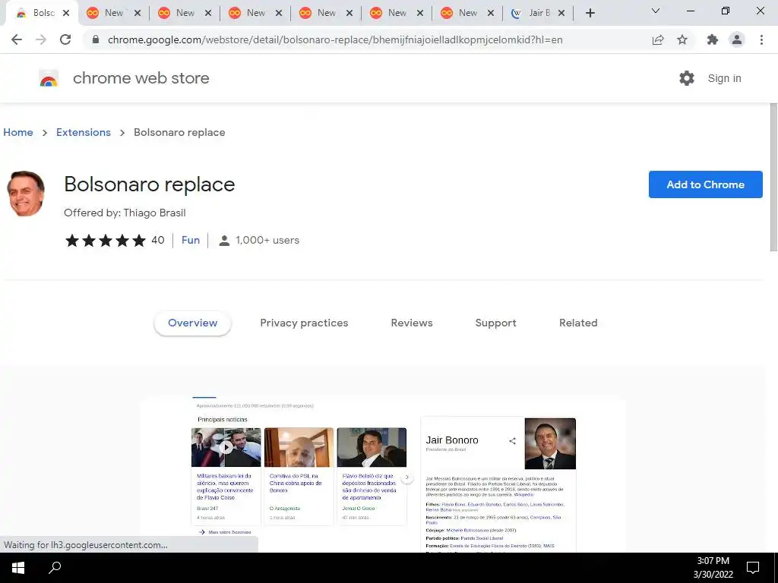Screen dimensions: 778x583
Task: Go to Extensions breadcrumb
Action: click(x=84, y=132)
